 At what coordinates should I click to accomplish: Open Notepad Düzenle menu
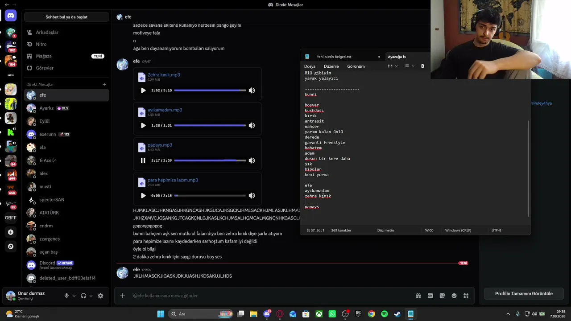pos(331,66)
